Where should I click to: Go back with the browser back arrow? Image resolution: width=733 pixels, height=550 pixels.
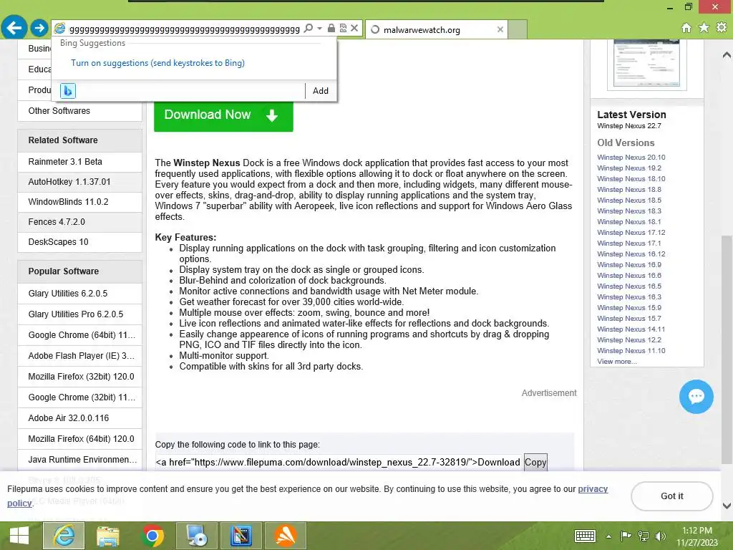coord(14,28)
